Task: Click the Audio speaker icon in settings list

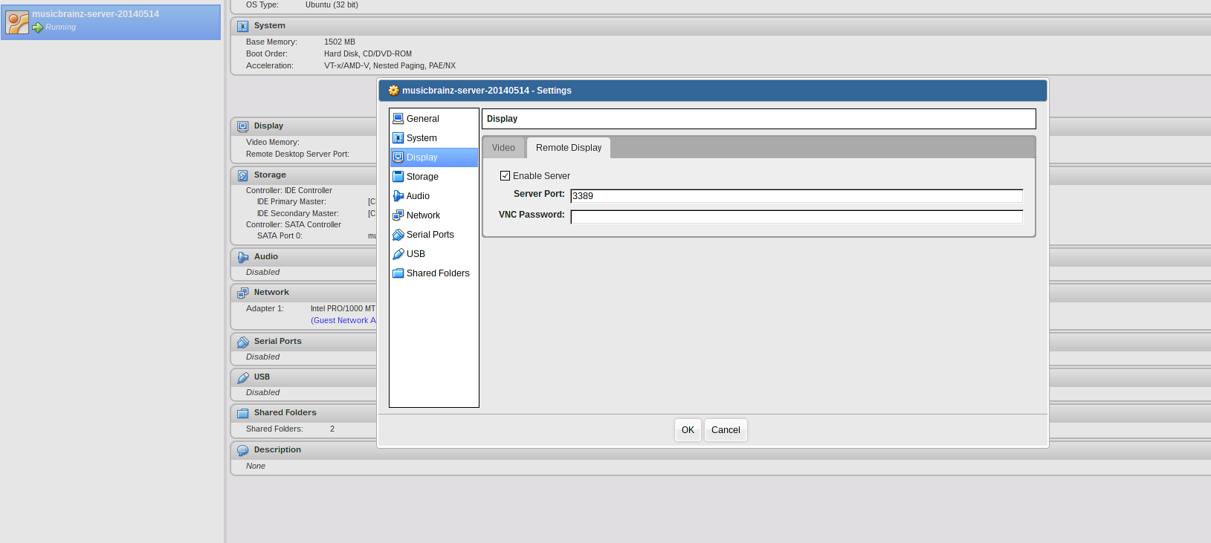Action: (x=398, y=196)
